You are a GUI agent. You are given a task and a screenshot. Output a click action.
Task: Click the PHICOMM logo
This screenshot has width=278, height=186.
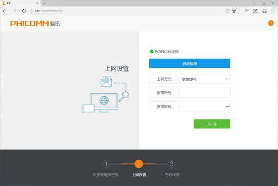tap(35, 24)
